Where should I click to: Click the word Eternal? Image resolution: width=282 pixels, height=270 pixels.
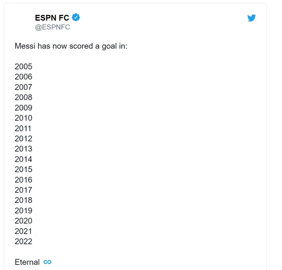(x=27, y=262)
